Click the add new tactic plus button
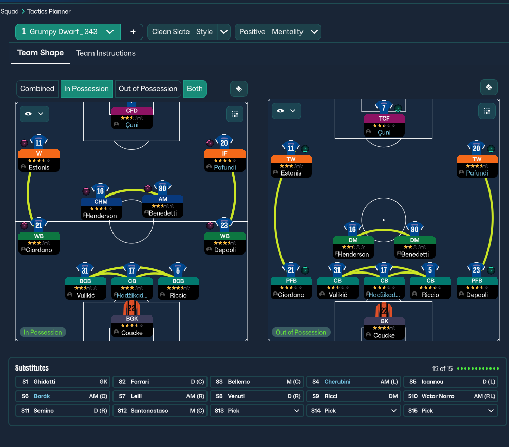The image size is (509, 447). pos(133,32)
